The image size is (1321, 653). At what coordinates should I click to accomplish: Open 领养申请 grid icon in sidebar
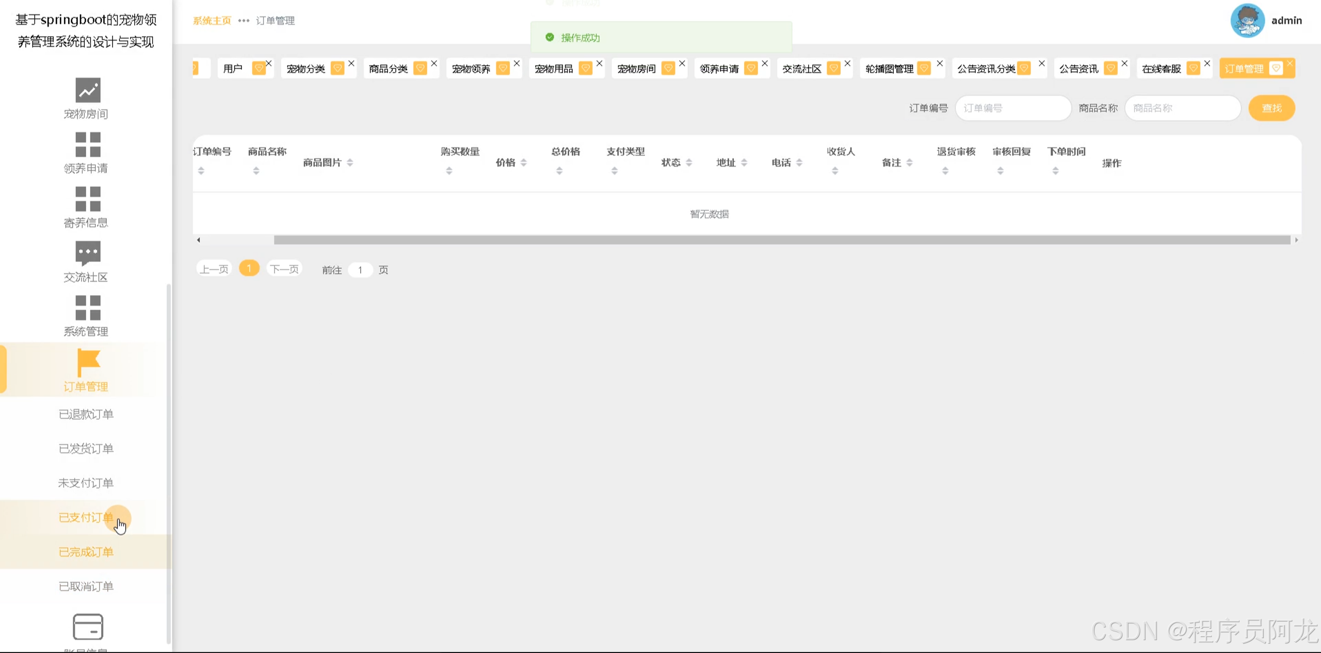[88, 144]
